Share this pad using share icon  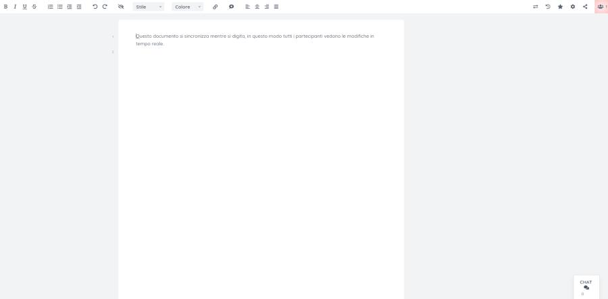[x=585, y=7]
